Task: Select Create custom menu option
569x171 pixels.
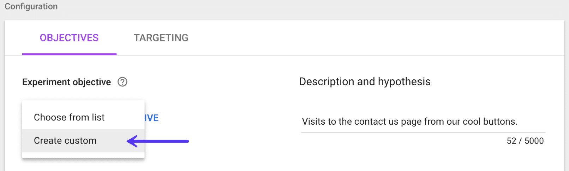Action: coord(65,141)
